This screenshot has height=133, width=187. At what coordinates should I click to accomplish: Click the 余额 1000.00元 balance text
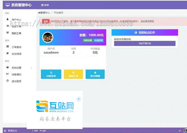[91, 35]
